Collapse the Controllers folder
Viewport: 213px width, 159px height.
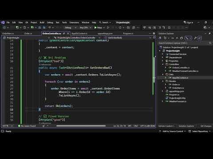point(162,64)
